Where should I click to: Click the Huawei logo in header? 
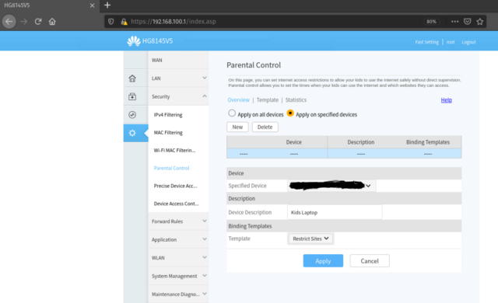click(134, 41)
